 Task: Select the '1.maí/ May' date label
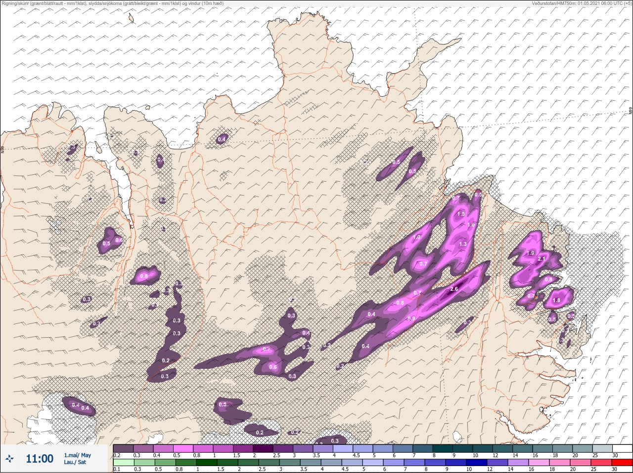point(77,455)
